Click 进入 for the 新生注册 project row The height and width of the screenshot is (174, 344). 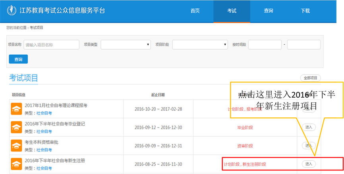coord(309,164)
